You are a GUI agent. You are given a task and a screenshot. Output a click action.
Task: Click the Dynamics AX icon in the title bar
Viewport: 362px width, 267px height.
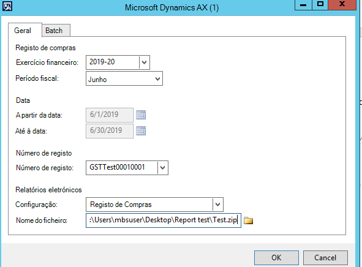(x=7, y=6)
